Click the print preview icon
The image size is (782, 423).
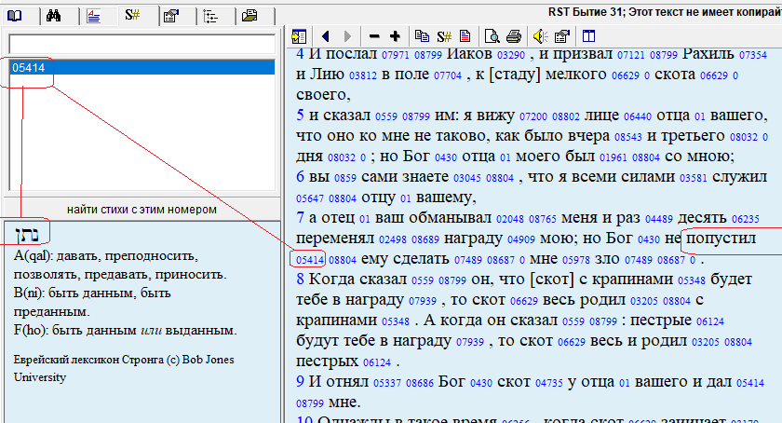[492, 36]
